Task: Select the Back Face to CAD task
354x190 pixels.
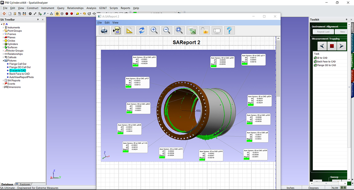Action: click(326, 62)
